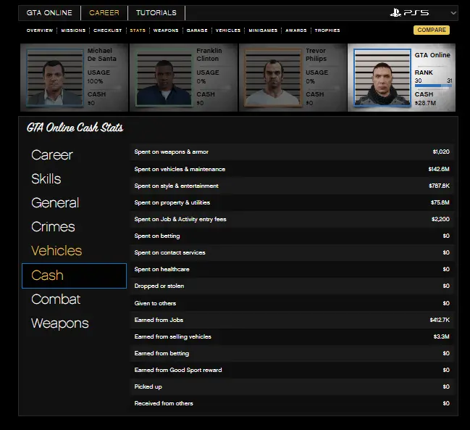
Task: Switch to GTA Online top tab
Action: coord(49,13)
